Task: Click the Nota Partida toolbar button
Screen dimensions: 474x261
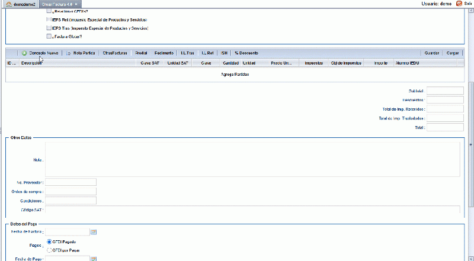Action: [81, 53]
